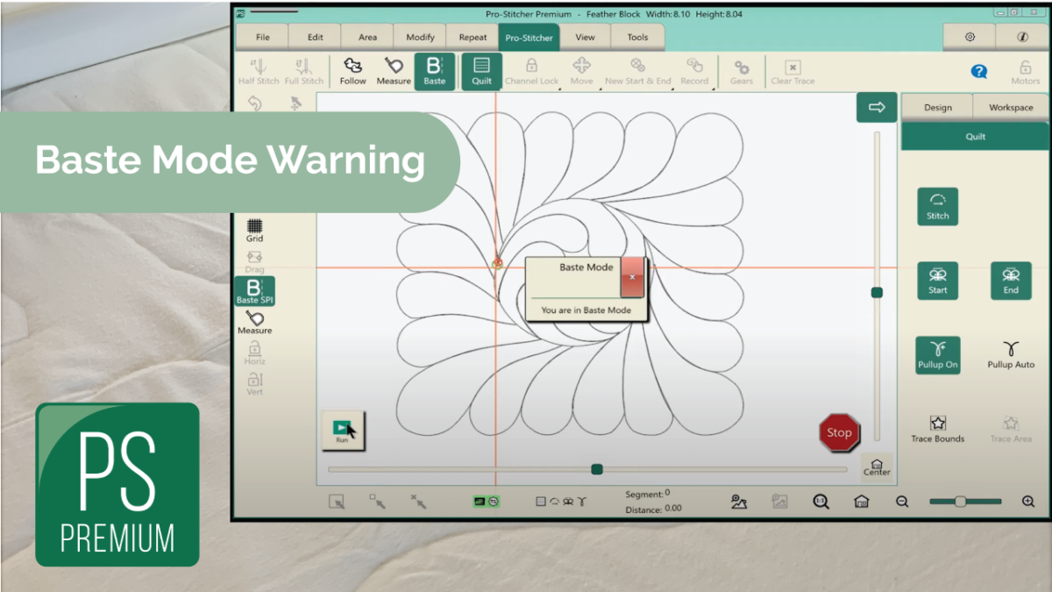Viewport: 1052px width, 592px height.
Task: Switch to the Modify tab
Action: click(x=420, y=38)
